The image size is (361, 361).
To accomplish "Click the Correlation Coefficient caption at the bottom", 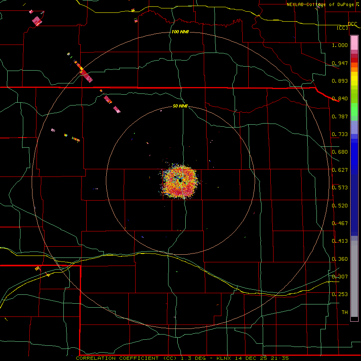I will (183, 358).
